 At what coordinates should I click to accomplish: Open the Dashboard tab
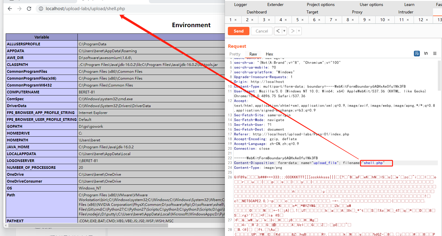coord(257,12)
